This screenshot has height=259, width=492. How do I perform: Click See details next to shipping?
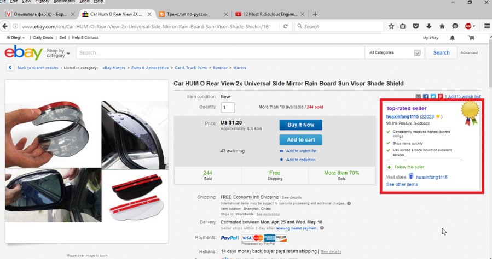point(292,197)
